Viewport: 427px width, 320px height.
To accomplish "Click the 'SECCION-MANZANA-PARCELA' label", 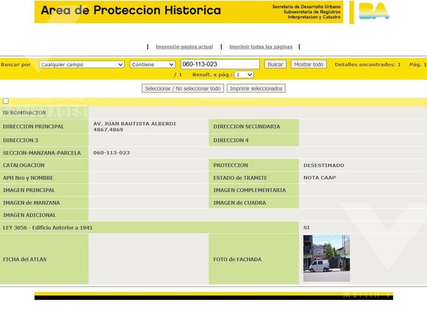I will 42,153.
